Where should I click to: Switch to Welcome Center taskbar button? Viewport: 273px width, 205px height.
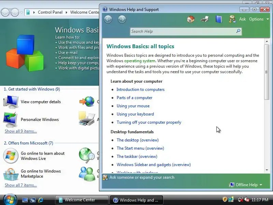click(x=82, y=200)
